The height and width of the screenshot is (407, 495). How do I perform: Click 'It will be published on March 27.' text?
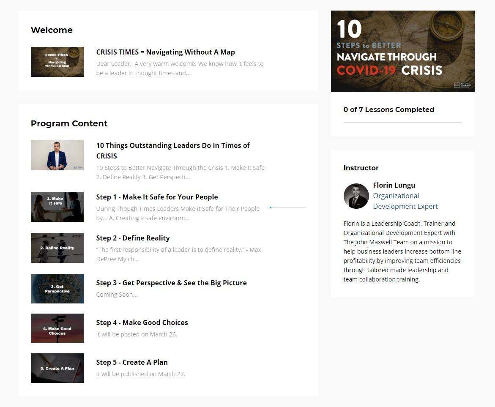click(141, 374)
